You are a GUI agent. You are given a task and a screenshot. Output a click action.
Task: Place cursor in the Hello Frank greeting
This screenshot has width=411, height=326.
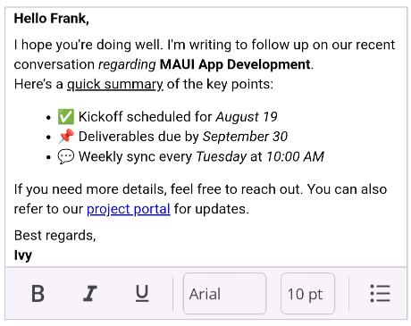coord(52,19)
